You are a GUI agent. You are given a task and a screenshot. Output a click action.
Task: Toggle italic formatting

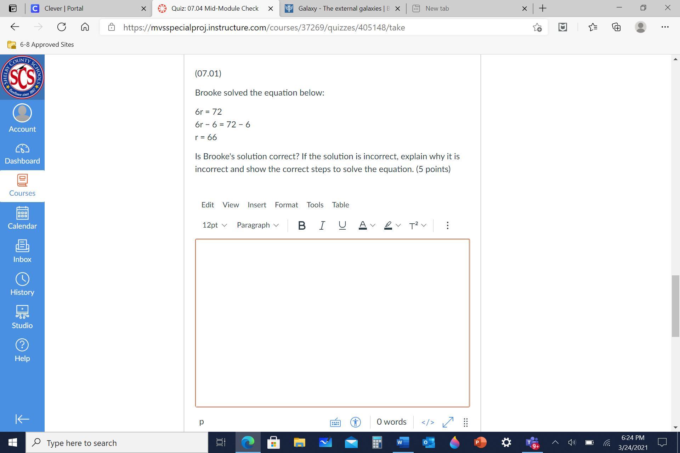click(322, 225)
